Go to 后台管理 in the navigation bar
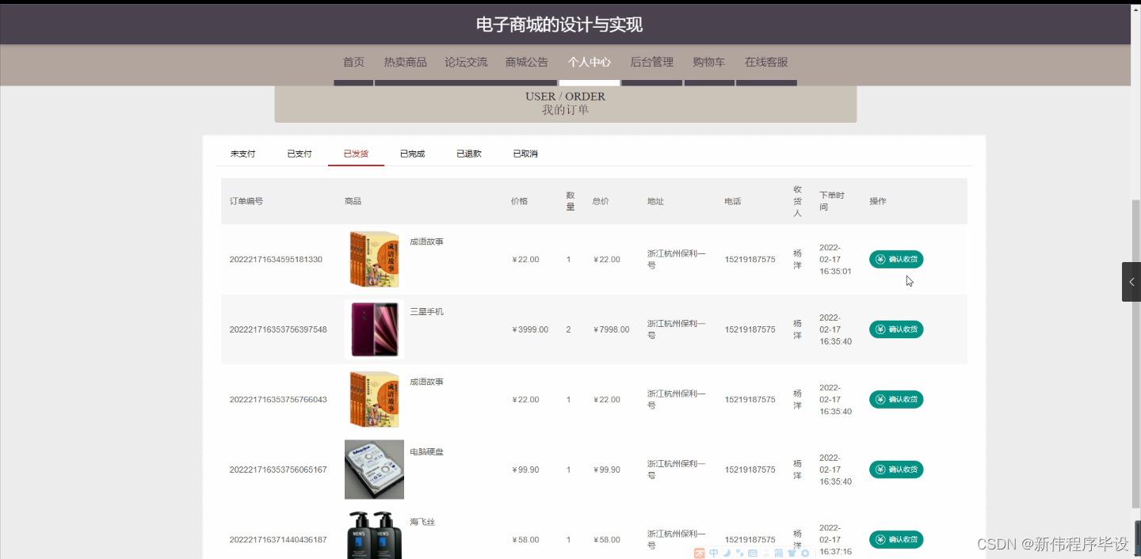The width and height of the screenshot is (1141, 559). coord(651,62)
